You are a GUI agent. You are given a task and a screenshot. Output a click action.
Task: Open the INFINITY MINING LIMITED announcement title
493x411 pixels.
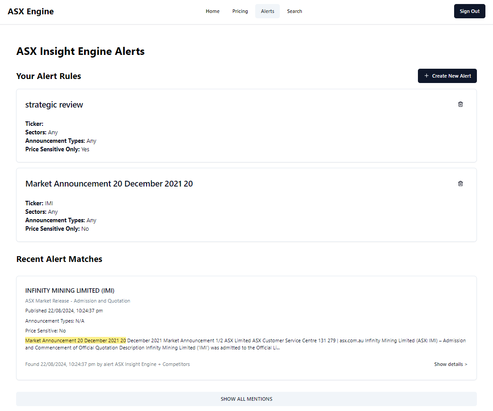[70, 291]
